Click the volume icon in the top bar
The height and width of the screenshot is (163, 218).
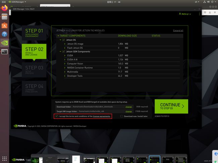pyautogui.click(x=208, y=2)
